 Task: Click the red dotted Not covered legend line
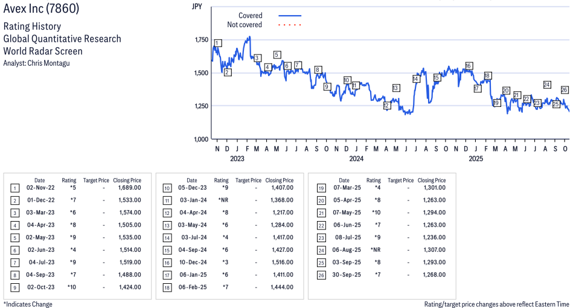[x=290, y=25]
